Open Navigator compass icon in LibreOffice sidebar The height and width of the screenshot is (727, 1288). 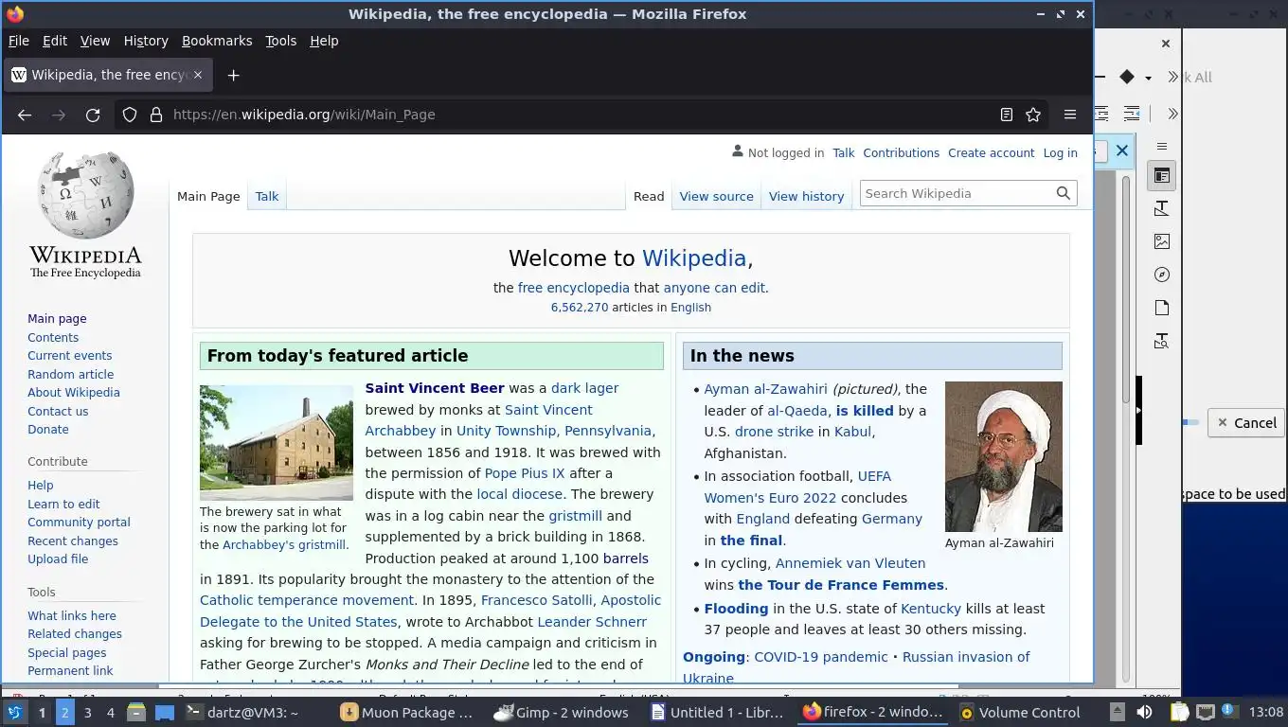1162,275
